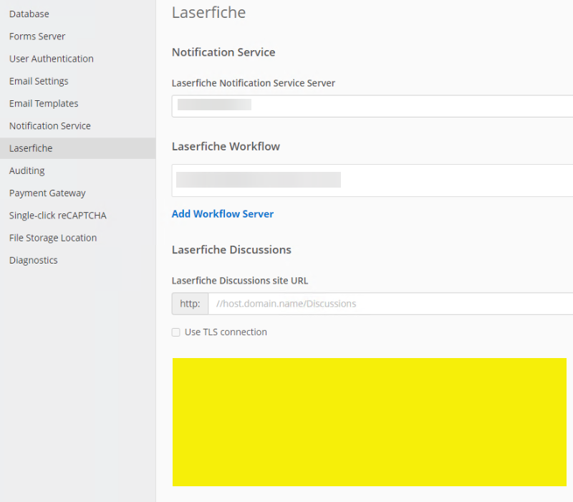Go to Forms Server settings

[37, 37]
